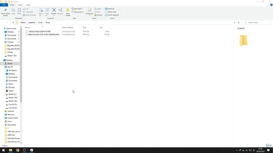
Task: Open Network in navigation pane
Action: pos(10,115)
